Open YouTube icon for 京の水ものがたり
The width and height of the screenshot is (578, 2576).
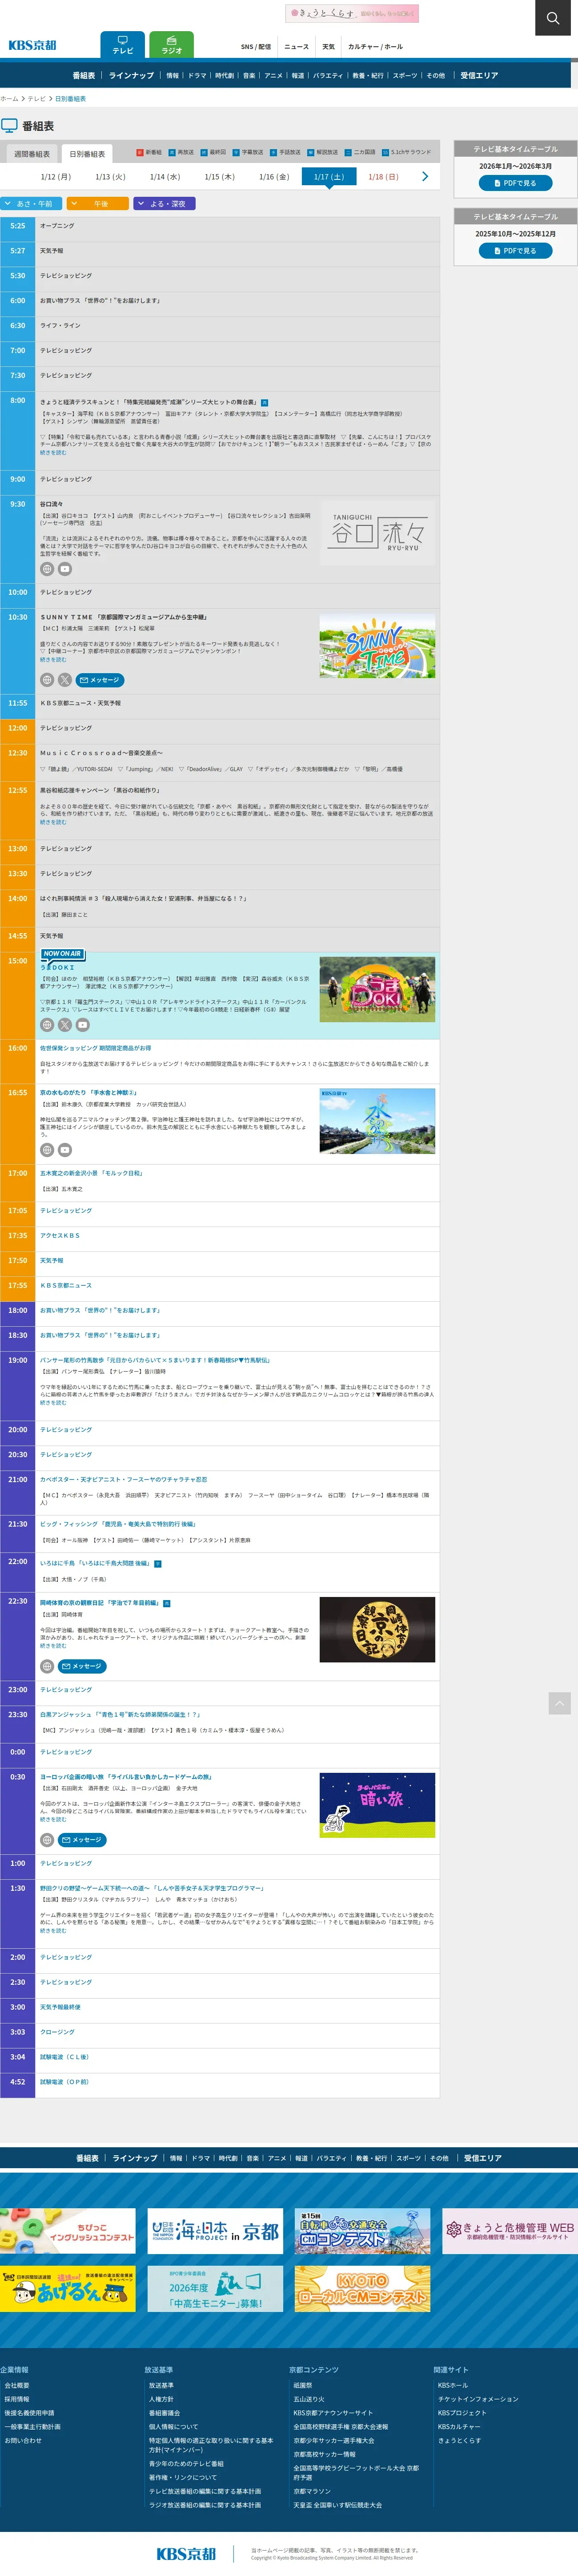click(65, 1150)
